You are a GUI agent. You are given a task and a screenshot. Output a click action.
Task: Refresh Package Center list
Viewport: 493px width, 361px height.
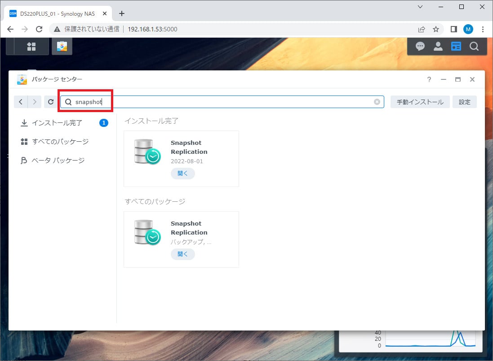51,102
